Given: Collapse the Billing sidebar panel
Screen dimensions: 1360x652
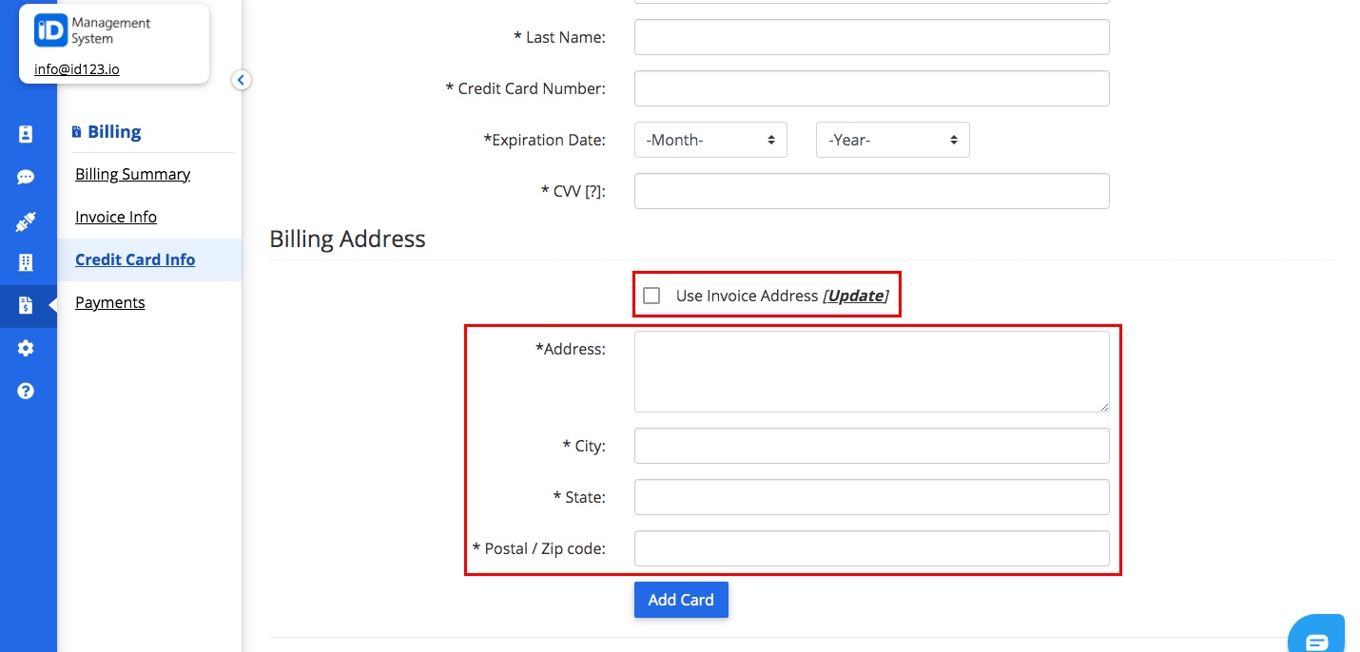Looking at the screenshot, I should pyautogui.click(x=241, y=80).
